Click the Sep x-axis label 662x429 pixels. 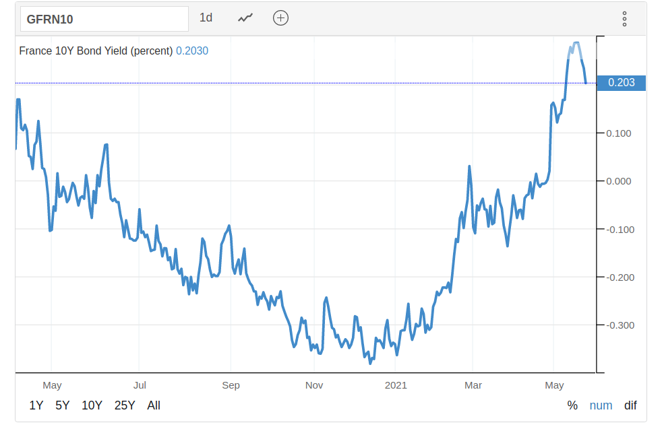pos(231,385)
